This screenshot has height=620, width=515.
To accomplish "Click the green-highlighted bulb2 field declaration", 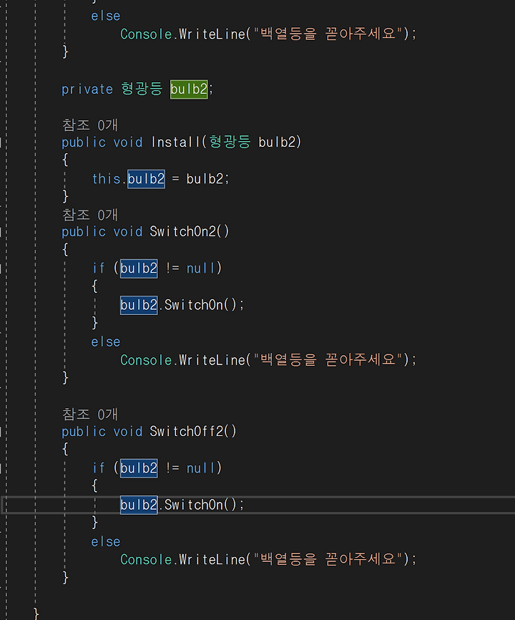I will tap(189, 89).
